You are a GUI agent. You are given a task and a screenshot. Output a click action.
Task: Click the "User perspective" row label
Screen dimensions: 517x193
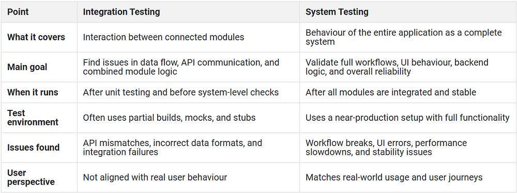point(31,177)
